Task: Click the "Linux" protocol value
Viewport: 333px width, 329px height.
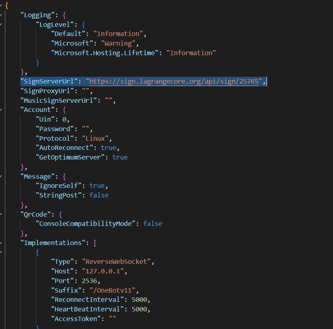Action: (x=95, y=139)
